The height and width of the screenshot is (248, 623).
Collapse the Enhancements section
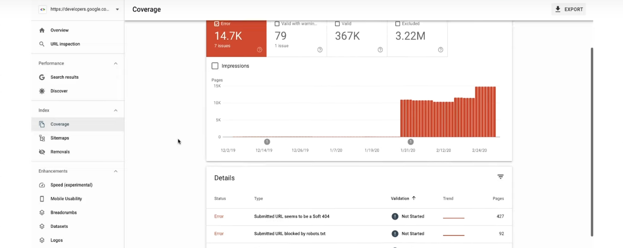pyautogui.click(x=116, y=171)
